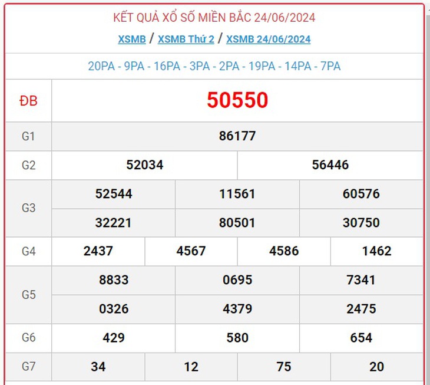
Task: Select the G5 number 8833
Action: pos(114,280)
